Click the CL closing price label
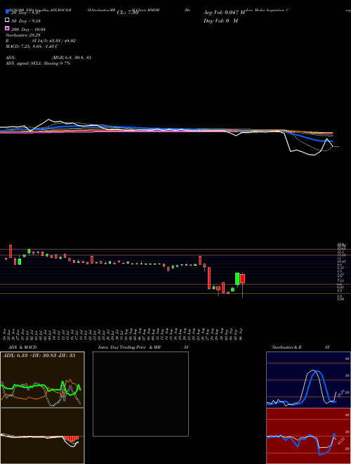The height and width of the screenshot is (464, 351). pyautogui.click(x=128, y=13)
